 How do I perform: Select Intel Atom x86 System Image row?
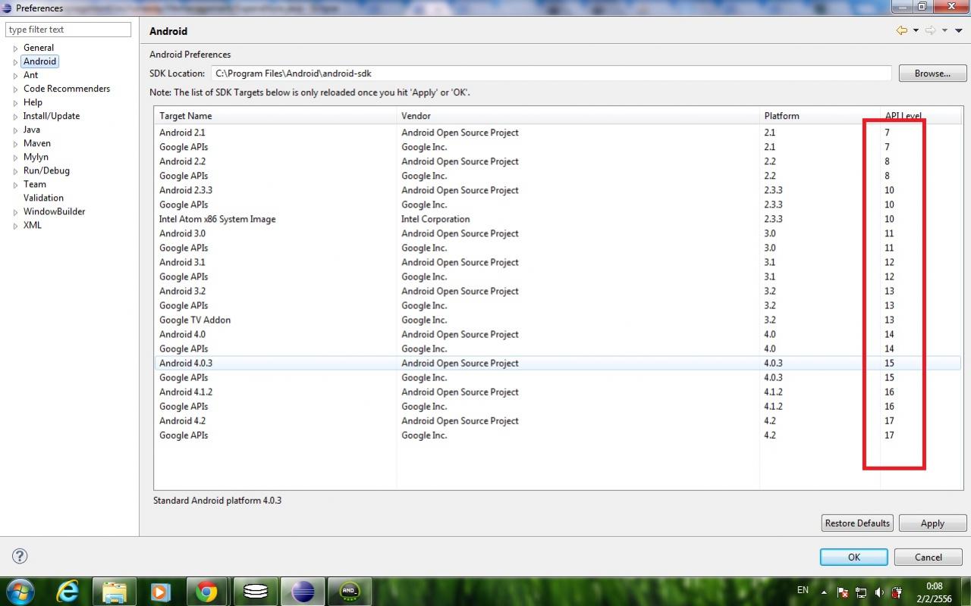click(558, 219)
